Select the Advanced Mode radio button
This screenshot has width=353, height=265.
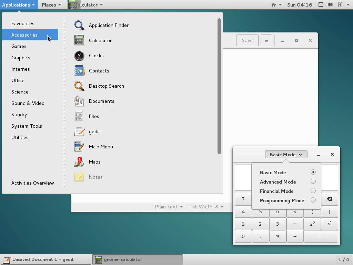tap(313, 181)
